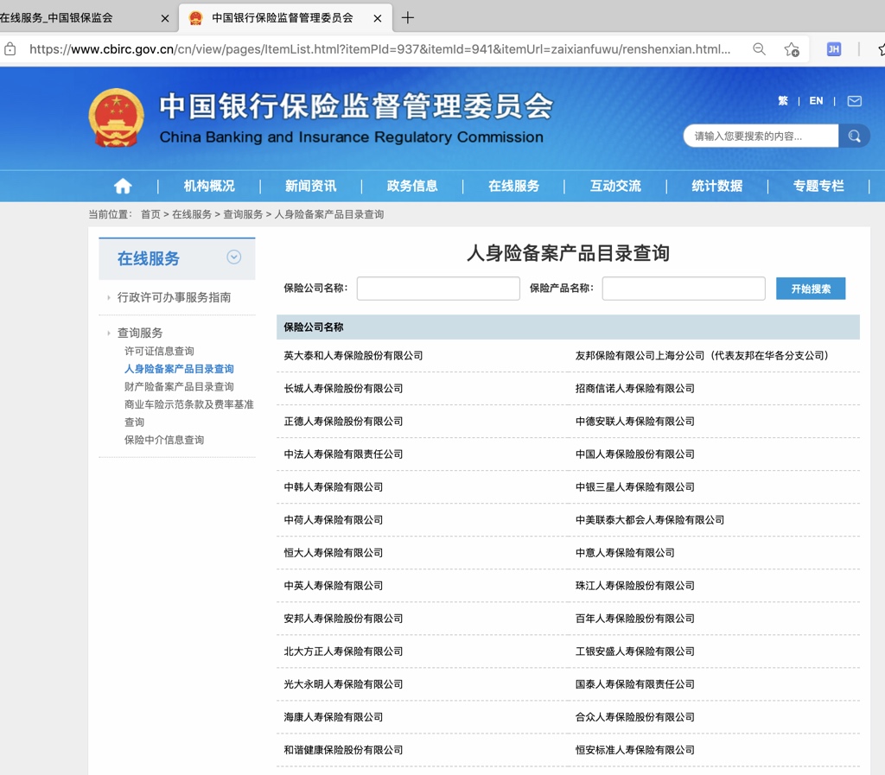The height and width of the screenshot is (775, 885).
Task: Click the site search box 请输入您要搜索的内容
Action: click(761, 136)
